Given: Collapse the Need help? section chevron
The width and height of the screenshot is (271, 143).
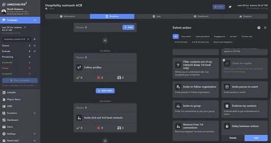Looking at the screenshot, I should [35, 141].
